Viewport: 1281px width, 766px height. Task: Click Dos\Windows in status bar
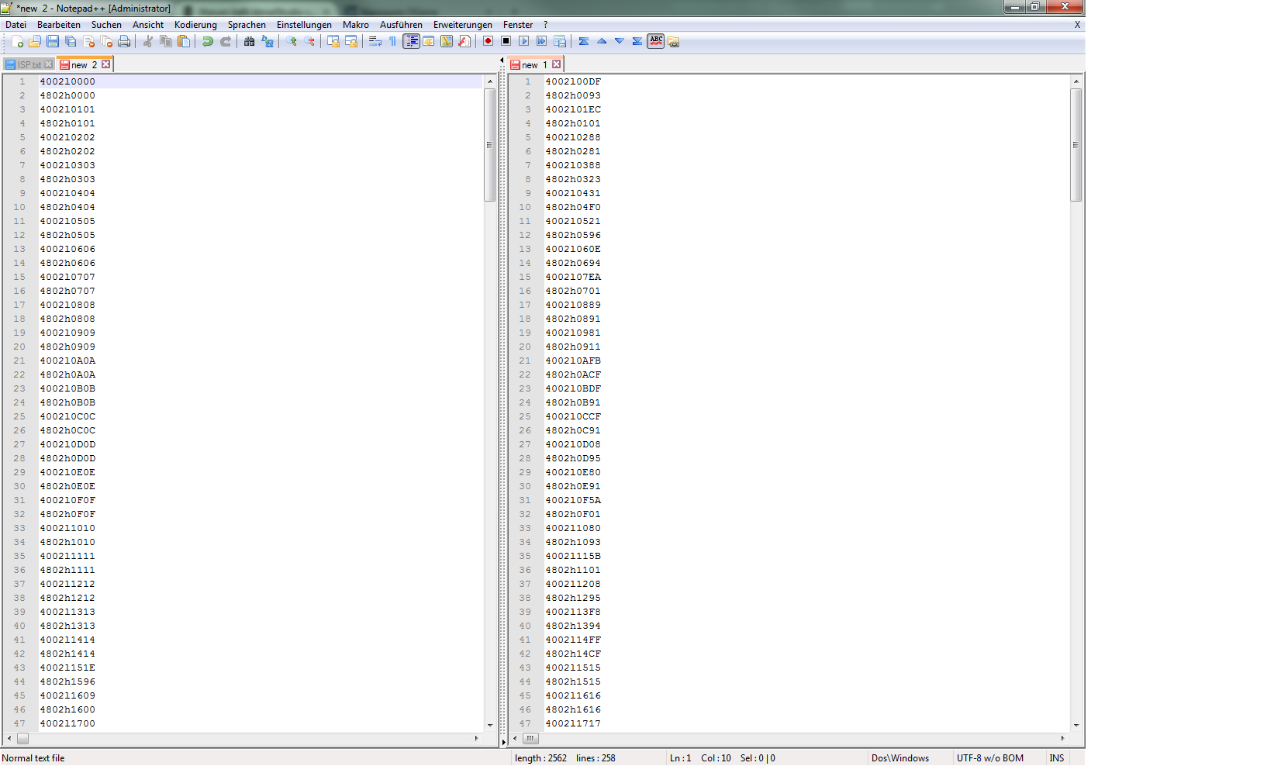pyautogui.click(x=899, y=758)
